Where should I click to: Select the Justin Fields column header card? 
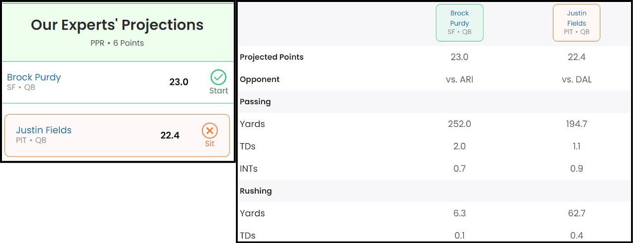577,23
